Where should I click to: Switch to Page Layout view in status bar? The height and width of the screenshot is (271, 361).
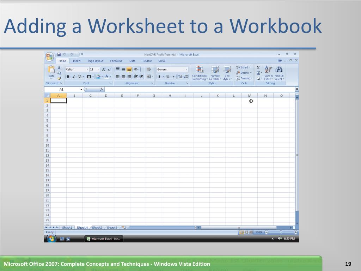point(246,232)
